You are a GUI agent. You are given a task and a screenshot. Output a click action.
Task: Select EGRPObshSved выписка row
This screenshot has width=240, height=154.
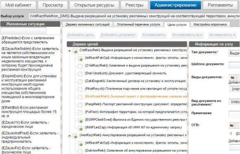point(136,120)
